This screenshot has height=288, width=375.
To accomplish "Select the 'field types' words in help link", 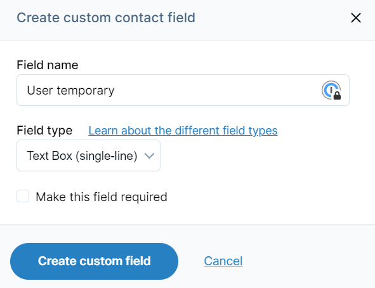I will tap(250, 131).
